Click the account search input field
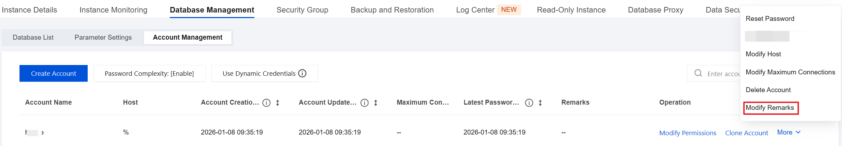 pos(723,74)
